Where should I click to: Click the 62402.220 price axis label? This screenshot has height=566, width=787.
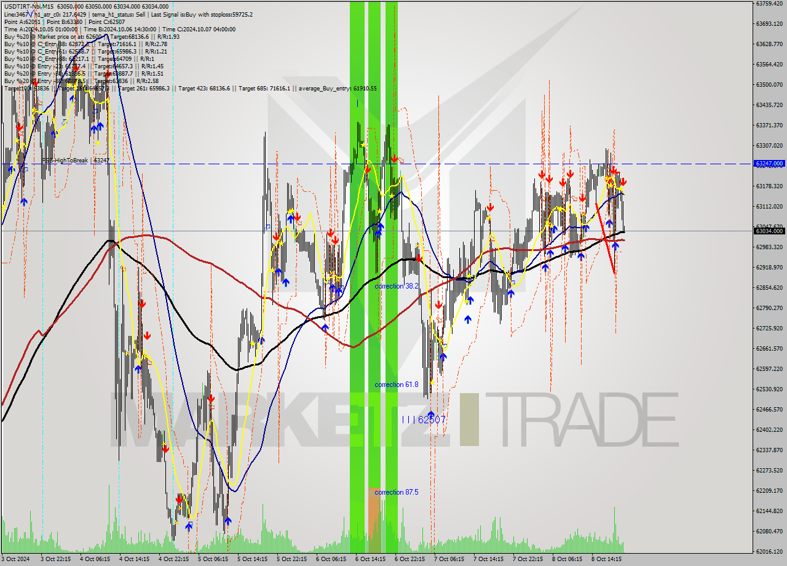tap(769, 429)
